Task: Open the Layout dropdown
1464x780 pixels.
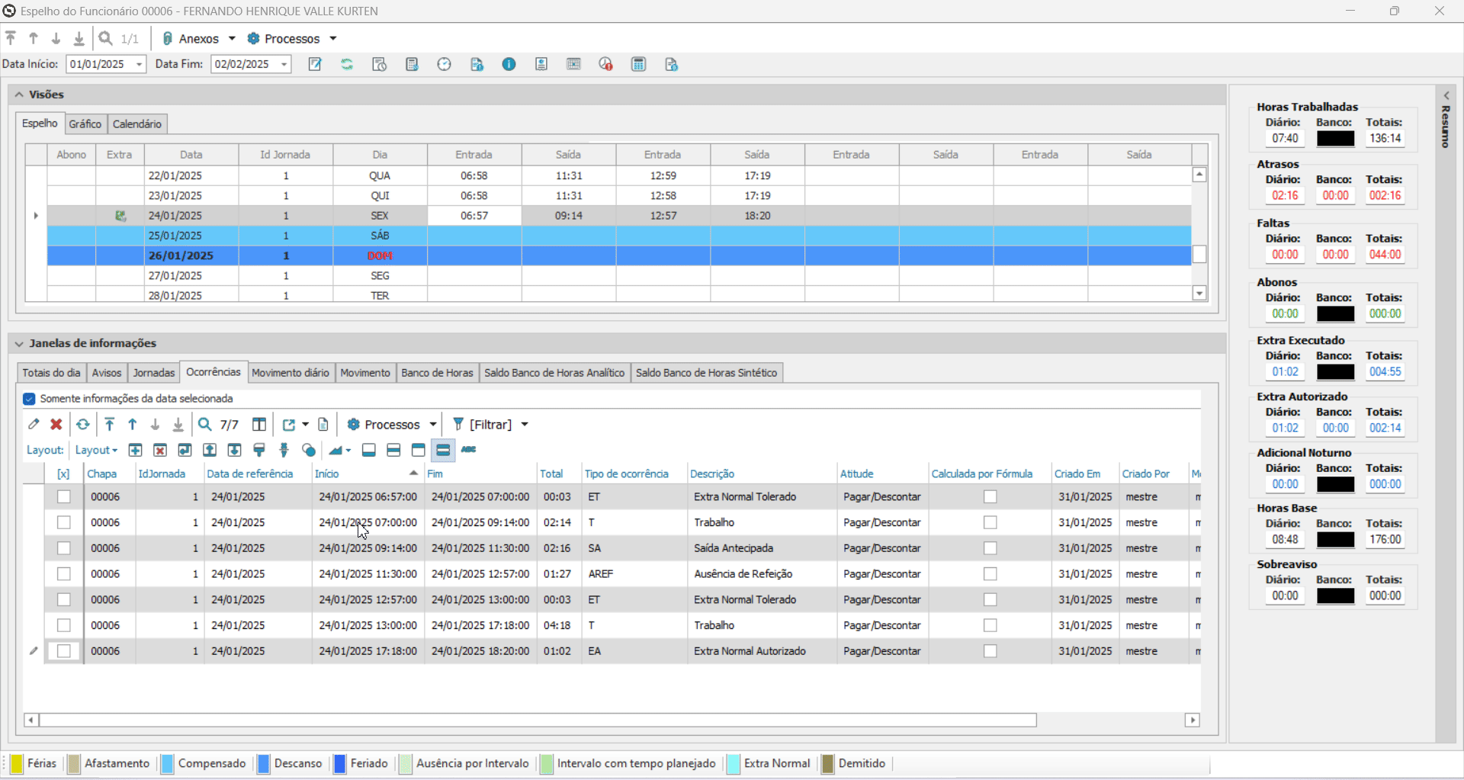Action: pyautogui.click(x=96, y=450)
